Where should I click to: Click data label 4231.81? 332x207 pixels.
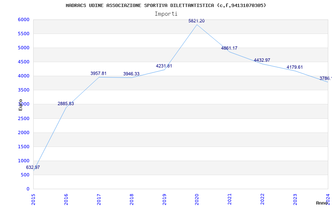click(x=164, y=66)
